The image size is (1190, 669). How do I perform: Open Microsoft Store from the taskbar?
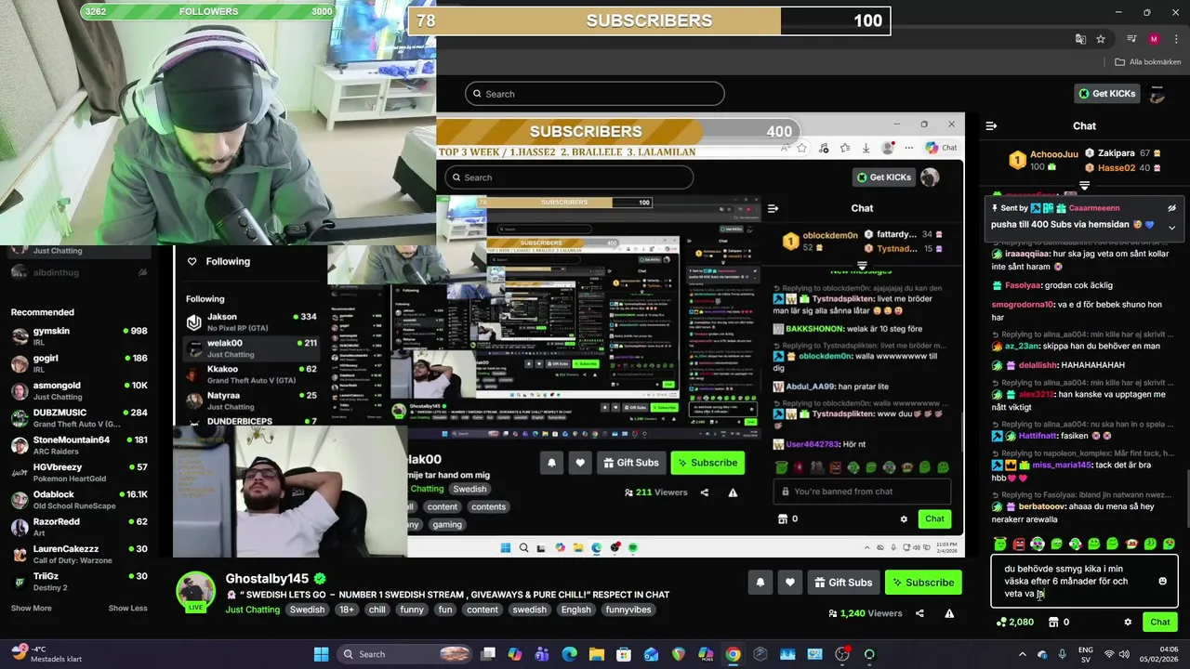pos(624,654)
